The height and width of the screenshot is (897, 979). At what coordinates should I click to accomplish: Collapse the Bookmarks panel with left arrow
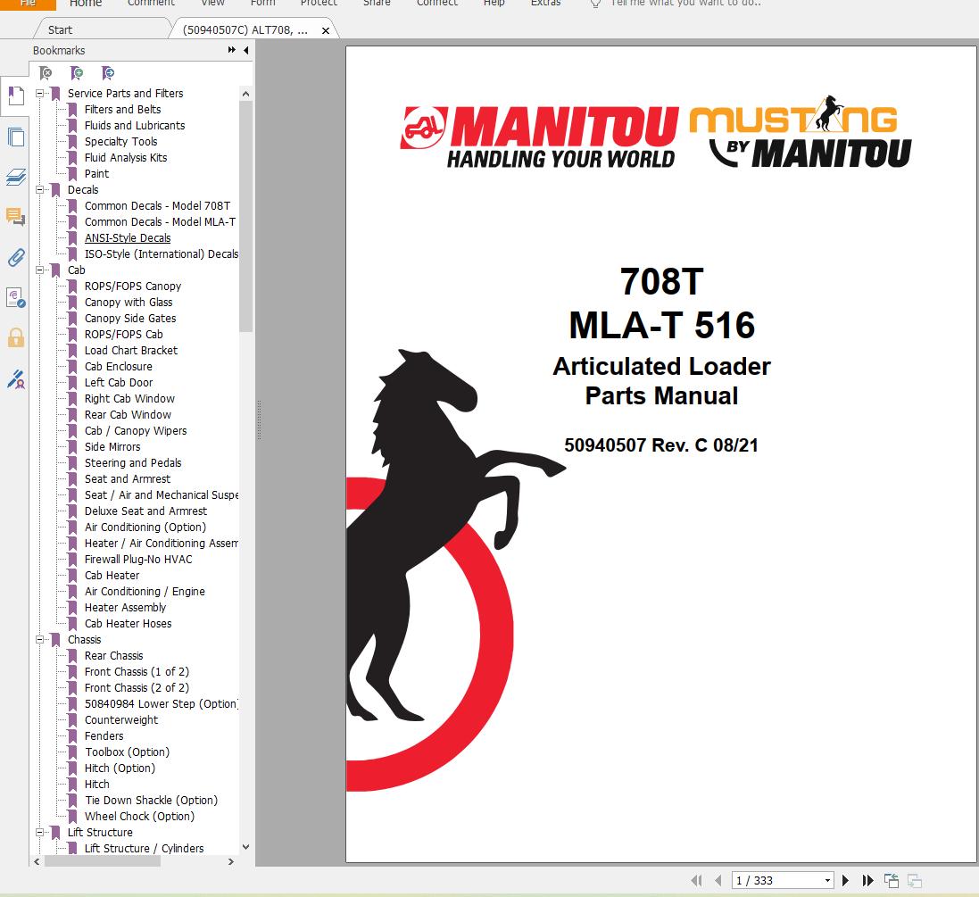[246, 50]
